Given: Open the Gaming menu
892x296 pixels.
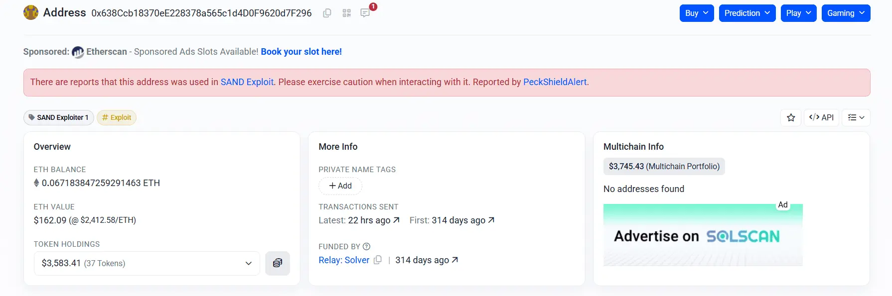Looking at the screenshot, I should [x=846, y=13].
